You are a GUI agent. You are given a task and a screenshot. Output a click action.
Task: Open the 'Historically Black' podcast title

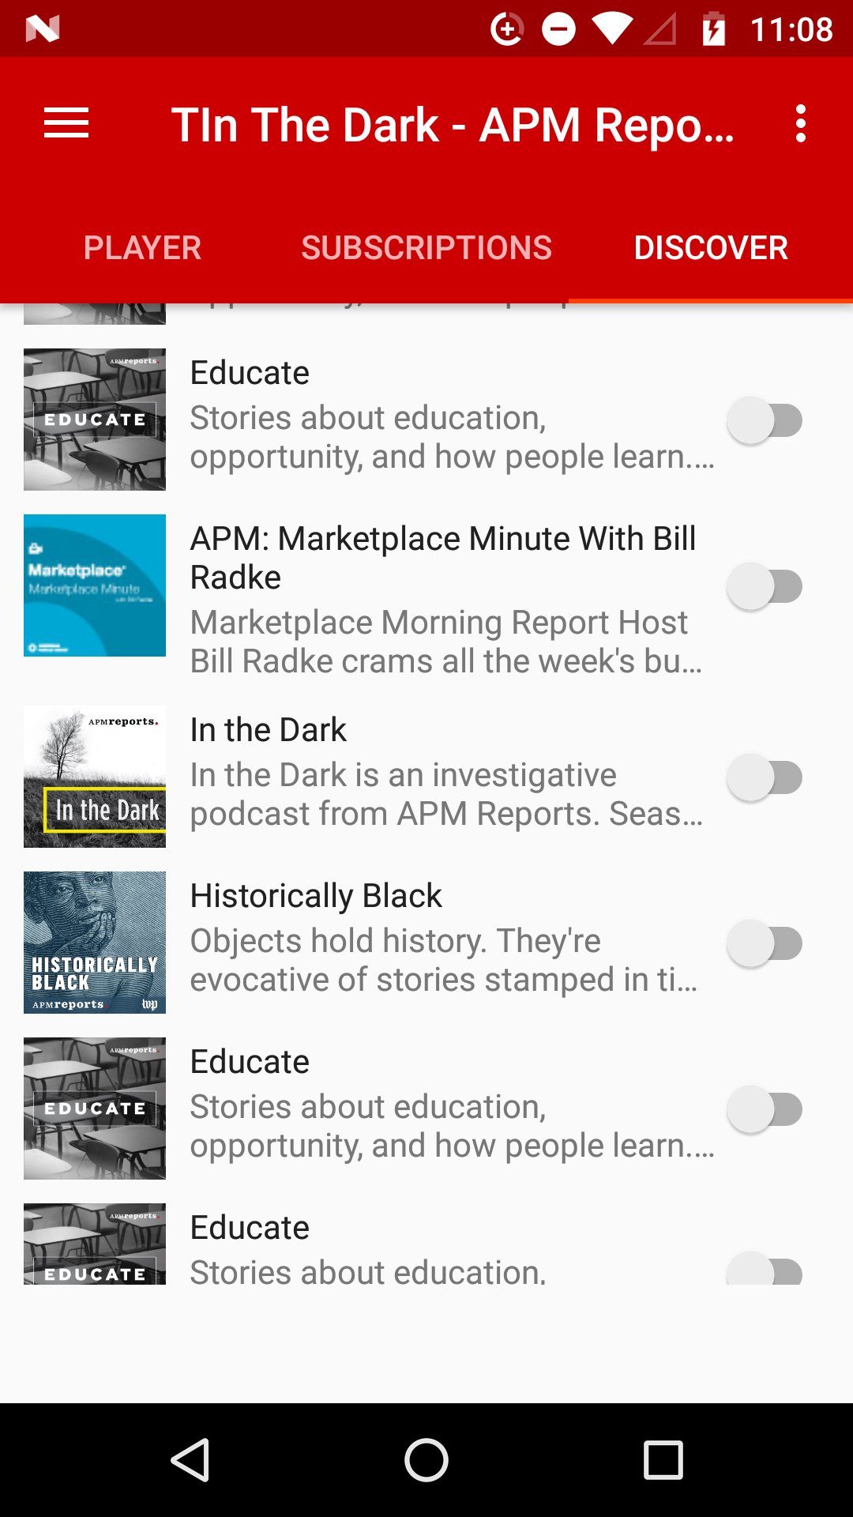[316, 896]
